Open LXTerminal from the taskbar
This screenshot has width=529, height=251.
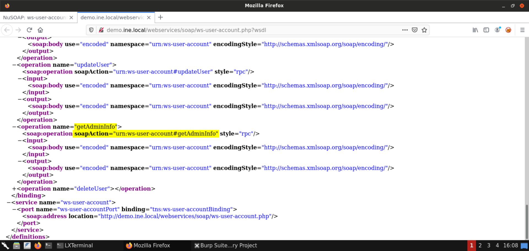point(75,245)
